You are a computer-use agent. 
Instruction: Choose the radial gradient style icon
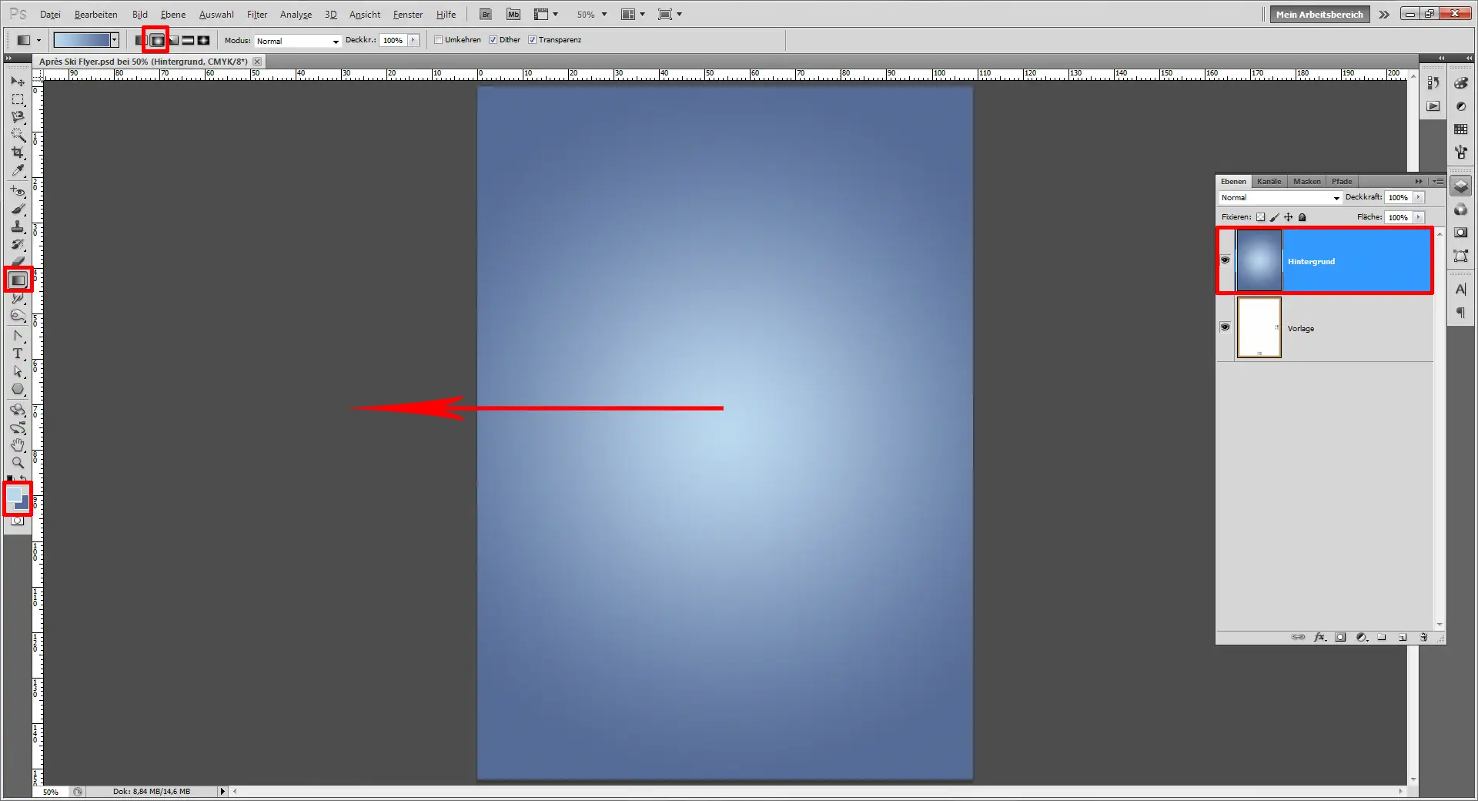[x=157, y=40]
